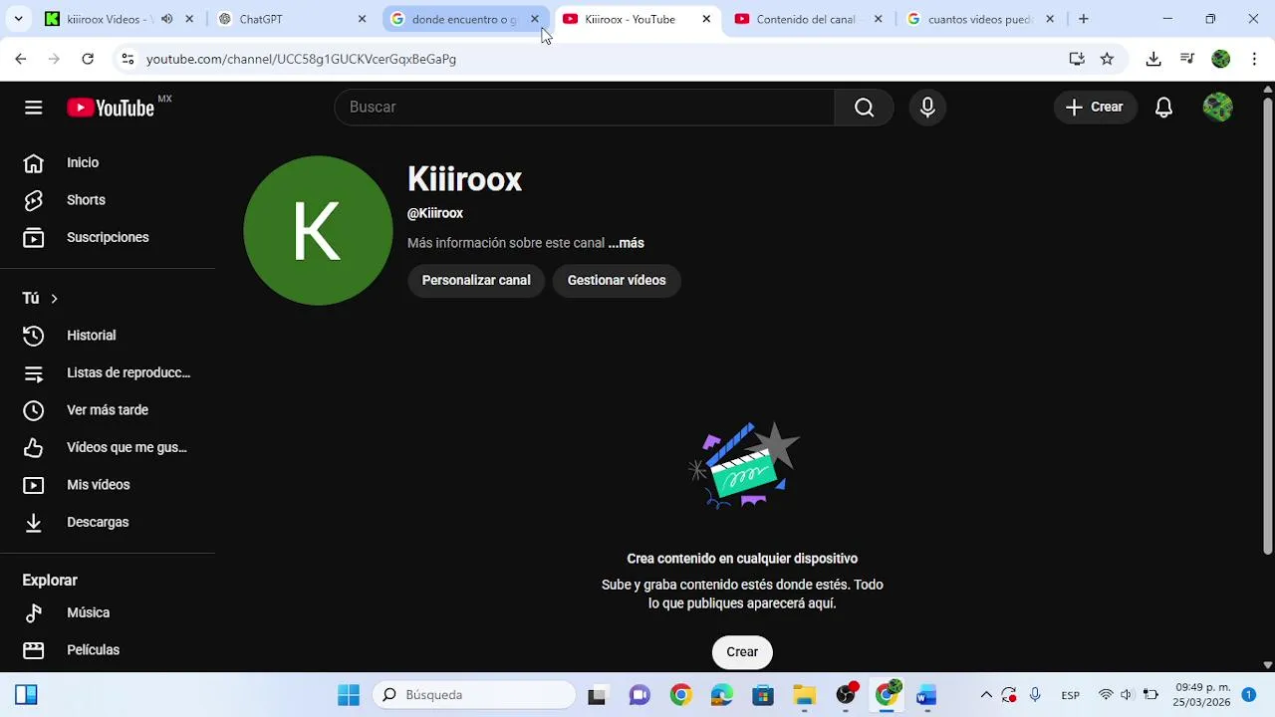Click the search magnifier button
The height and width of the screenshot is (717, 1275).
tap(864, 108)
